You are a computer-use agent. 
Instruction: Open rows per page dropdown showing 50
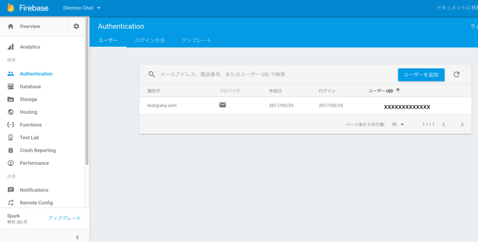[398, 124]
